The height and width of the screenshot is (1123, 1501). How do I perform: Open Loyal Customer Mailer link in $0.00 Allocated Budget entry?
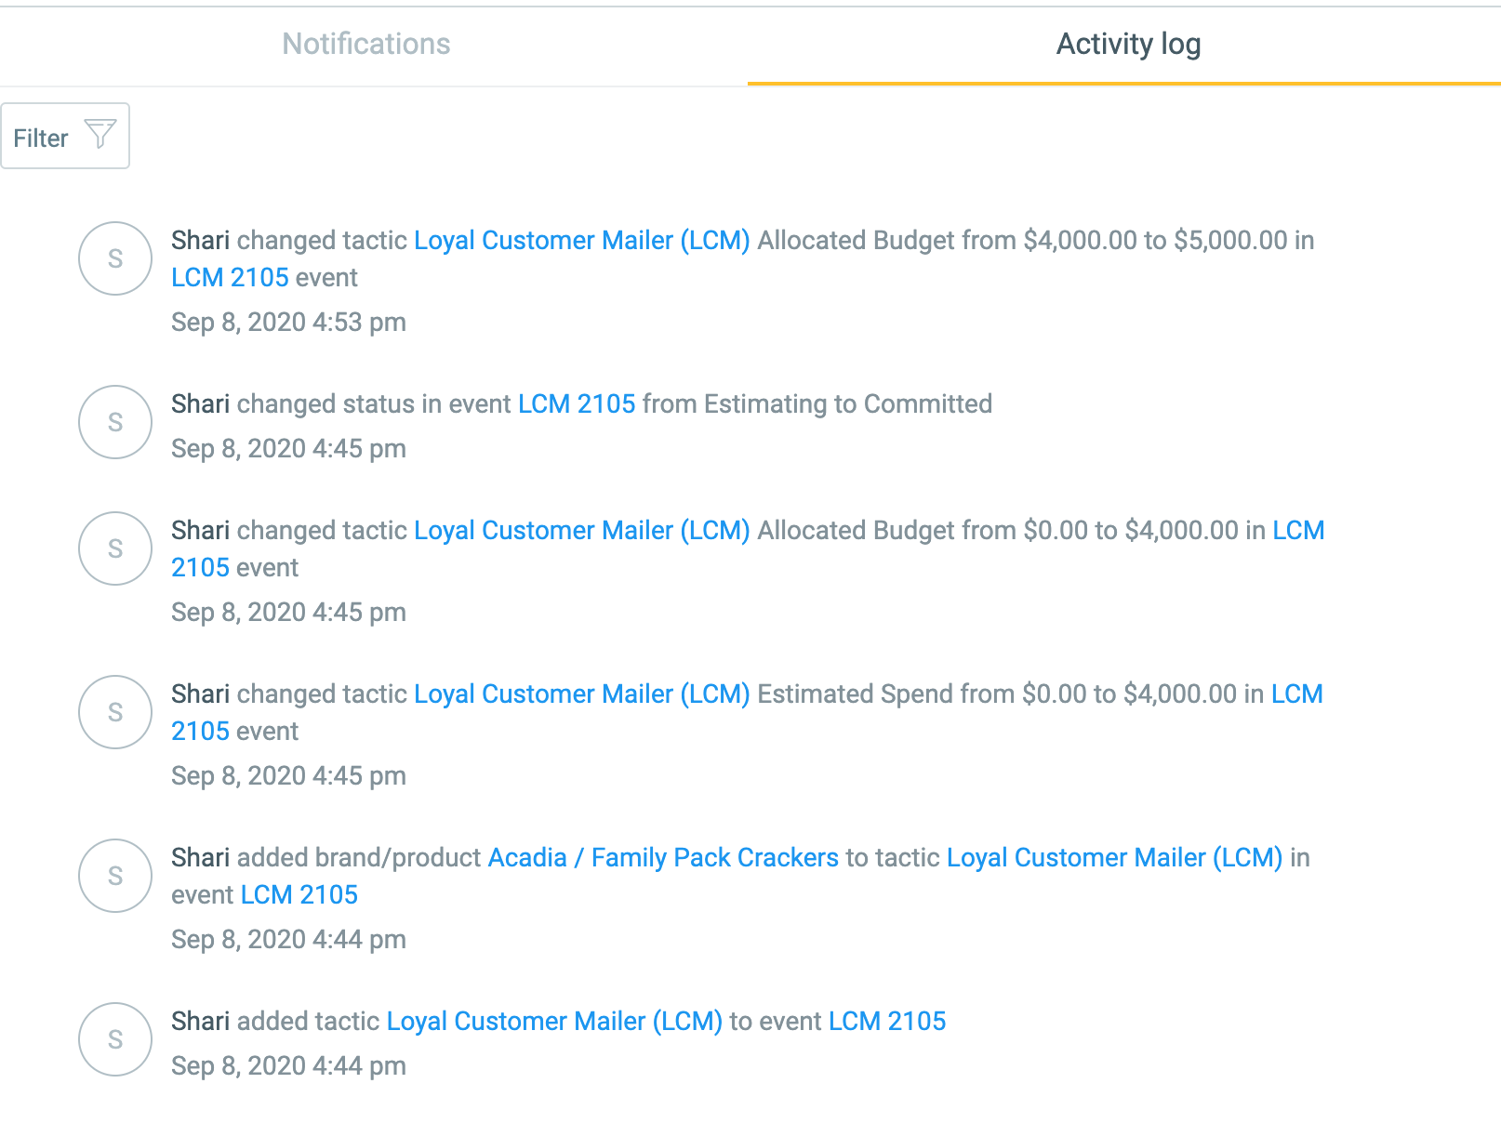coord(582,530)
